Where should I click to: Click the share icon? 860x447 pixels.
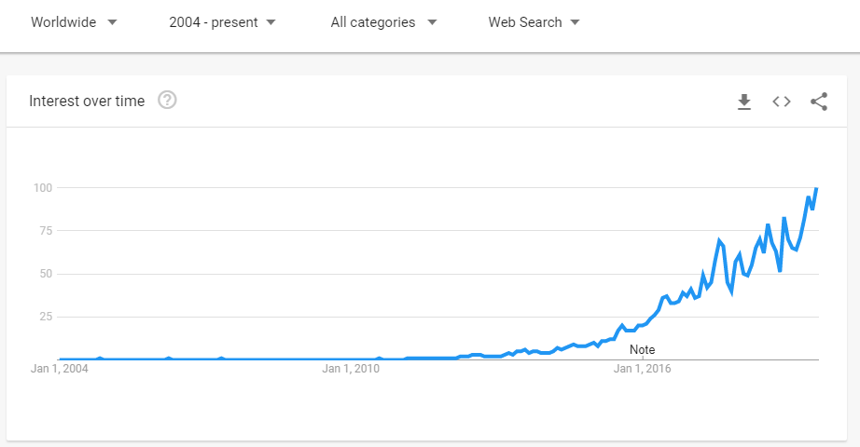tap(819, 102)
